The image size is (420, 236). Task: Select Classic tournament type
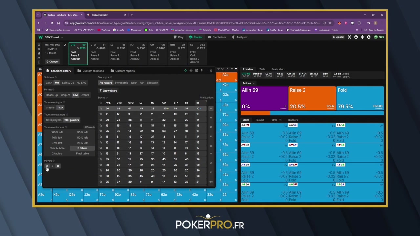coord(50,108)
